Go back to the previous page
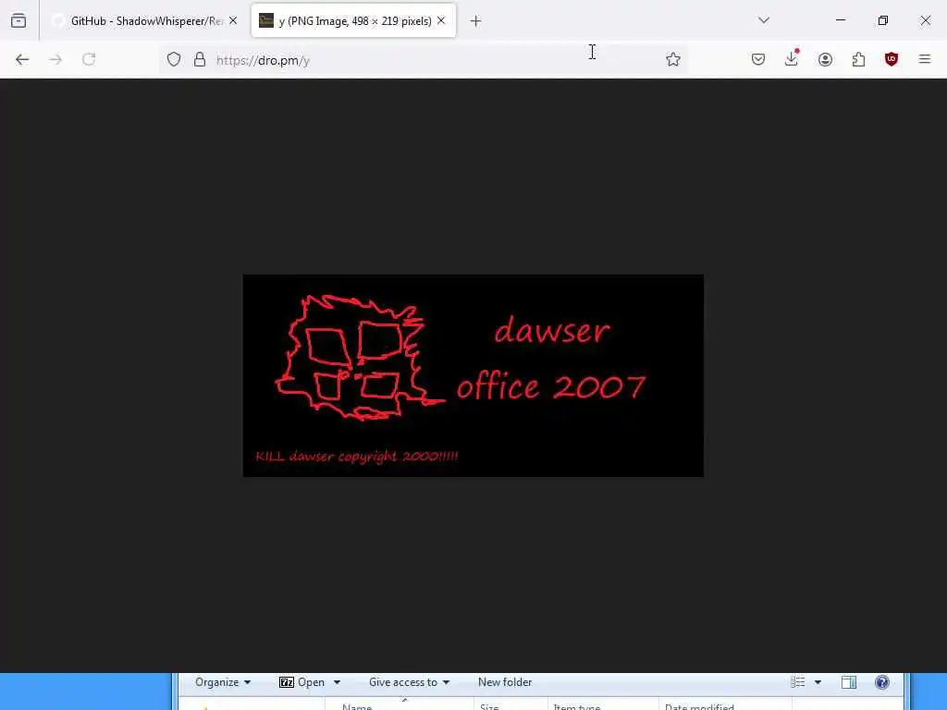Image resolution: width=947 pixels, height=710 pixels. pos(22,59)
